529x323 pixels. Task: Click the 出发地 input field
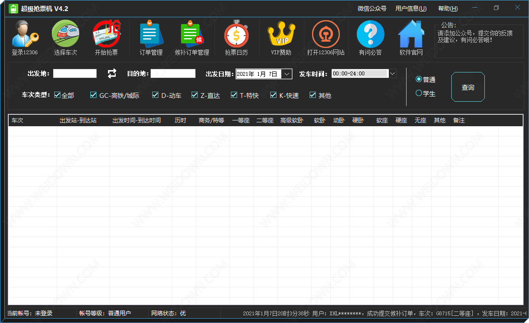click(75, 73)
